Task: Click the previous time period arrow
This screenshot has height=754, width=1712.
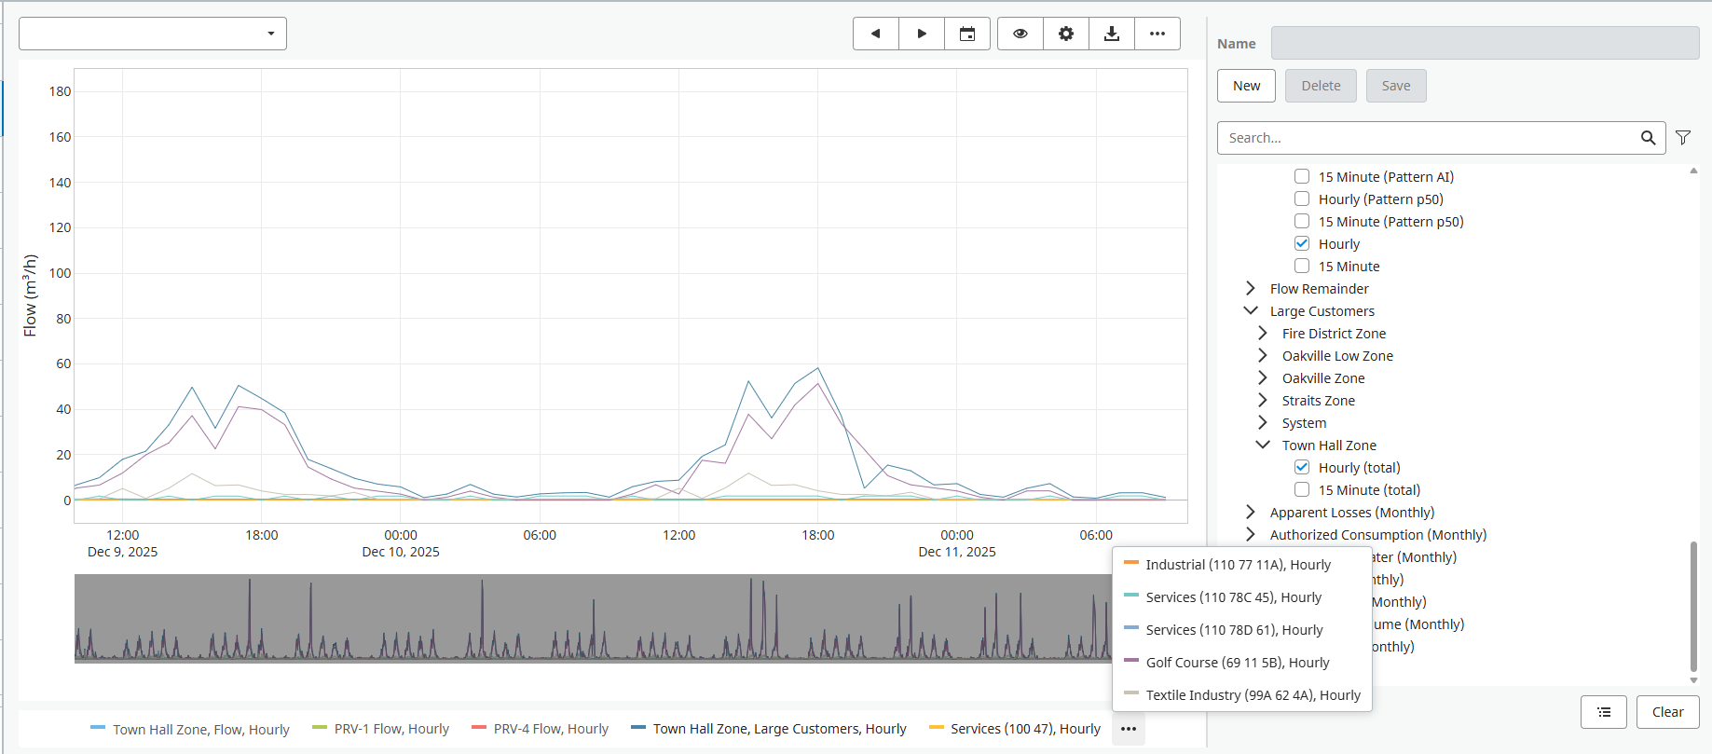Action: pos(876,34)
